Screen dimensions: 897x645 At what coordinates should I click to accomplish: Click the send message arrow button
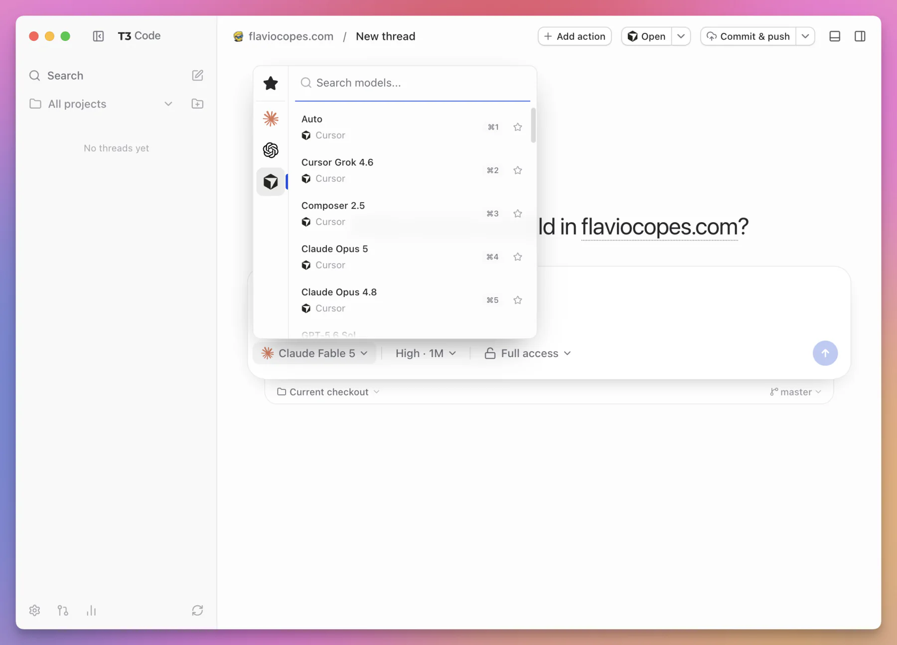pos(825,353)
